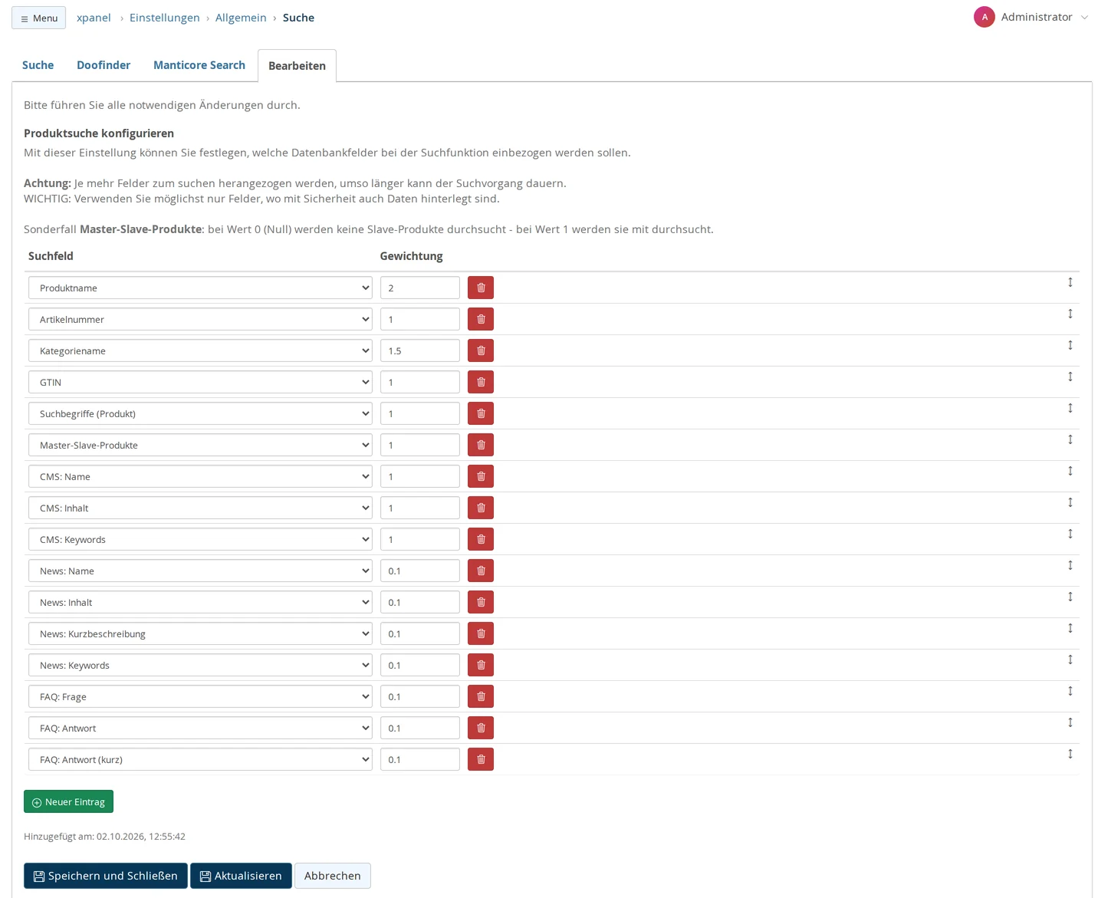This screenshot has width=1098, height=898.
Task: Click the sort handle of FAQ: Antwort row
Action: point(1070,722)
